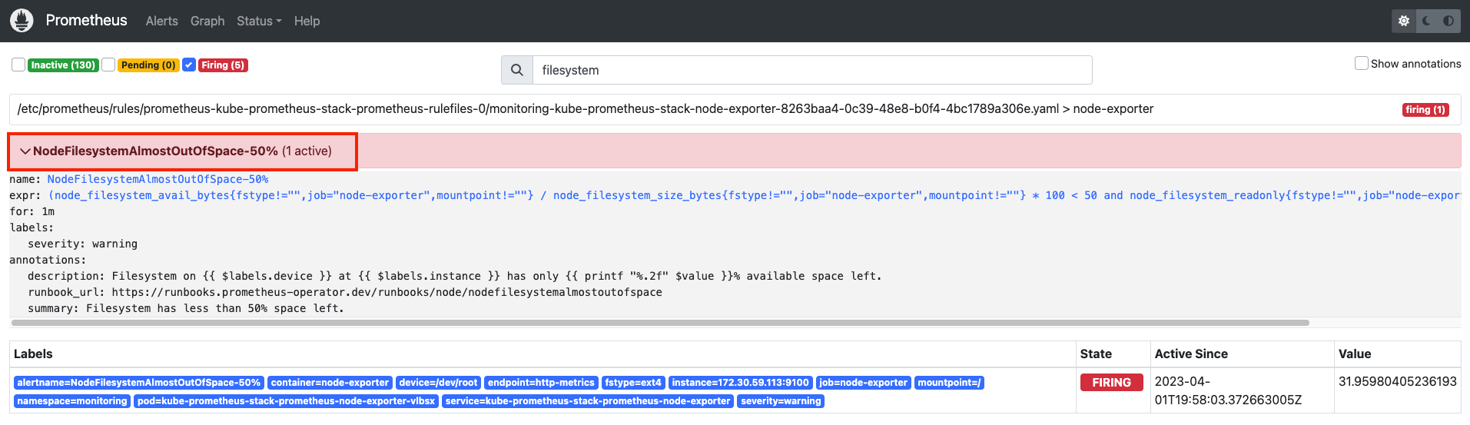Screen dimensions: 1470x425
Task: Click the pod=kube-prometheus-stack node-exporter-vlbsx label
Action: tap(286, 401)
